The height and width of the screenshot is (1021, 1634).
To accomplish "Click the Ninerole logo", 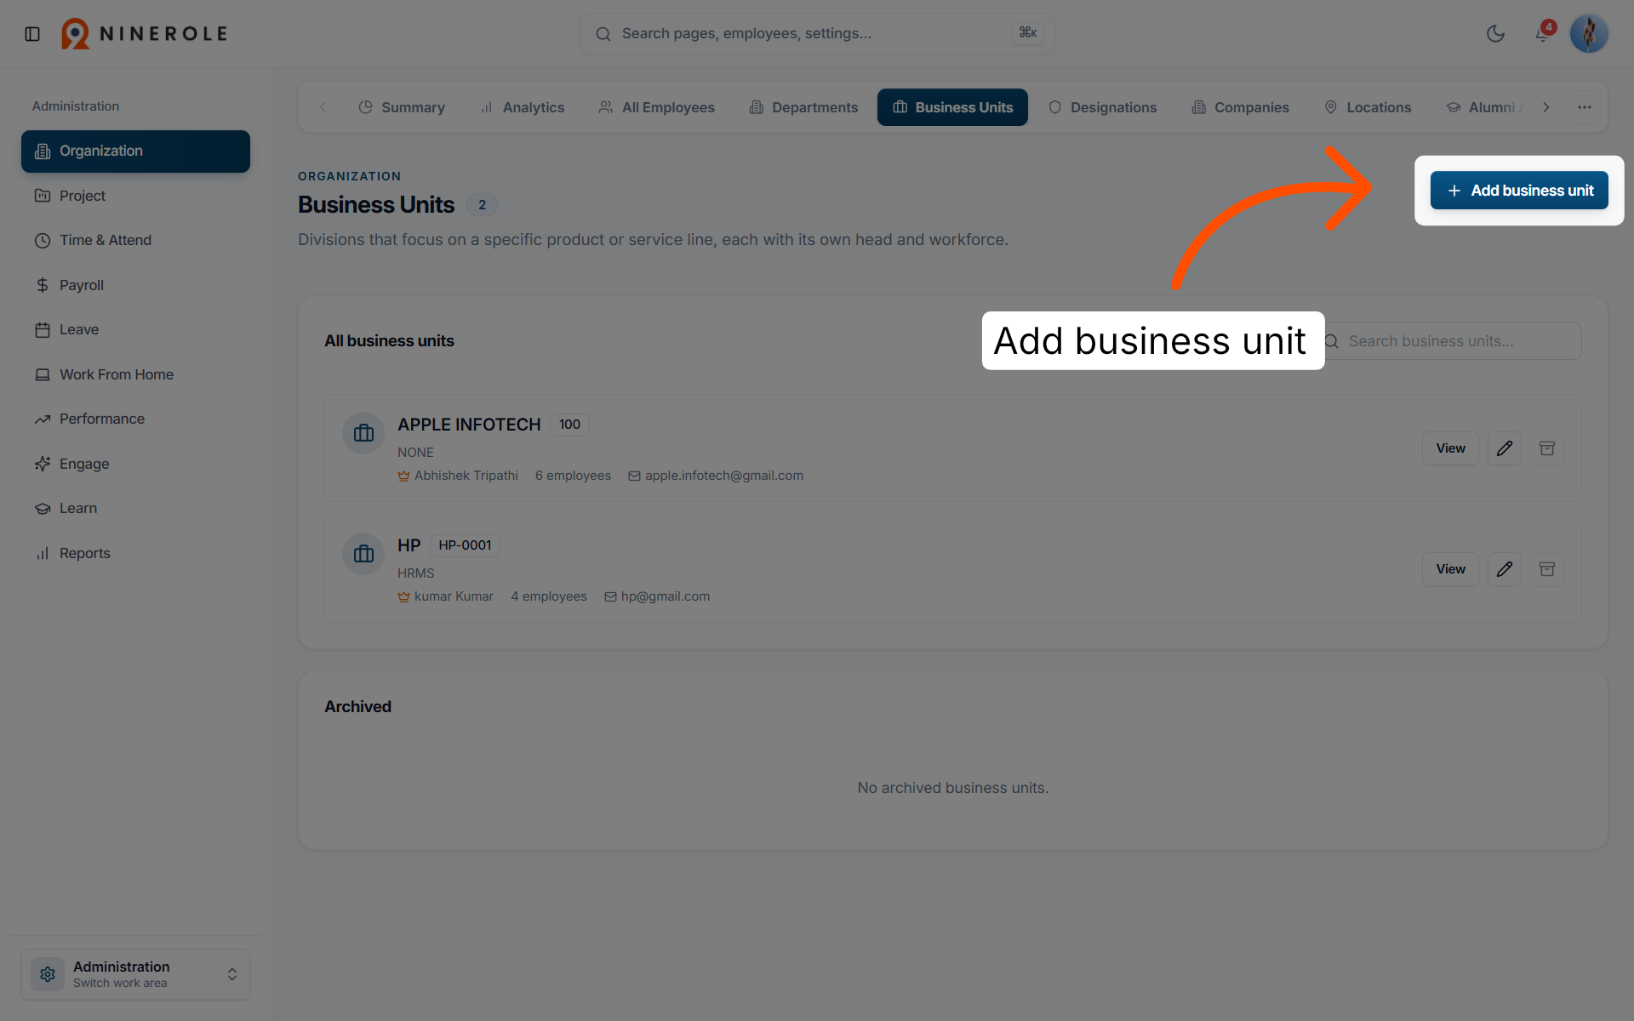I will pos(144,34).
